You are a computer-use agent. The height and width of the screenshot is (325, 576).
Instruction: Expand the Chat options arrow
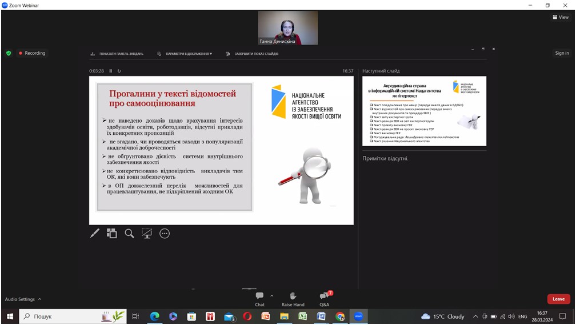[271, 296]
